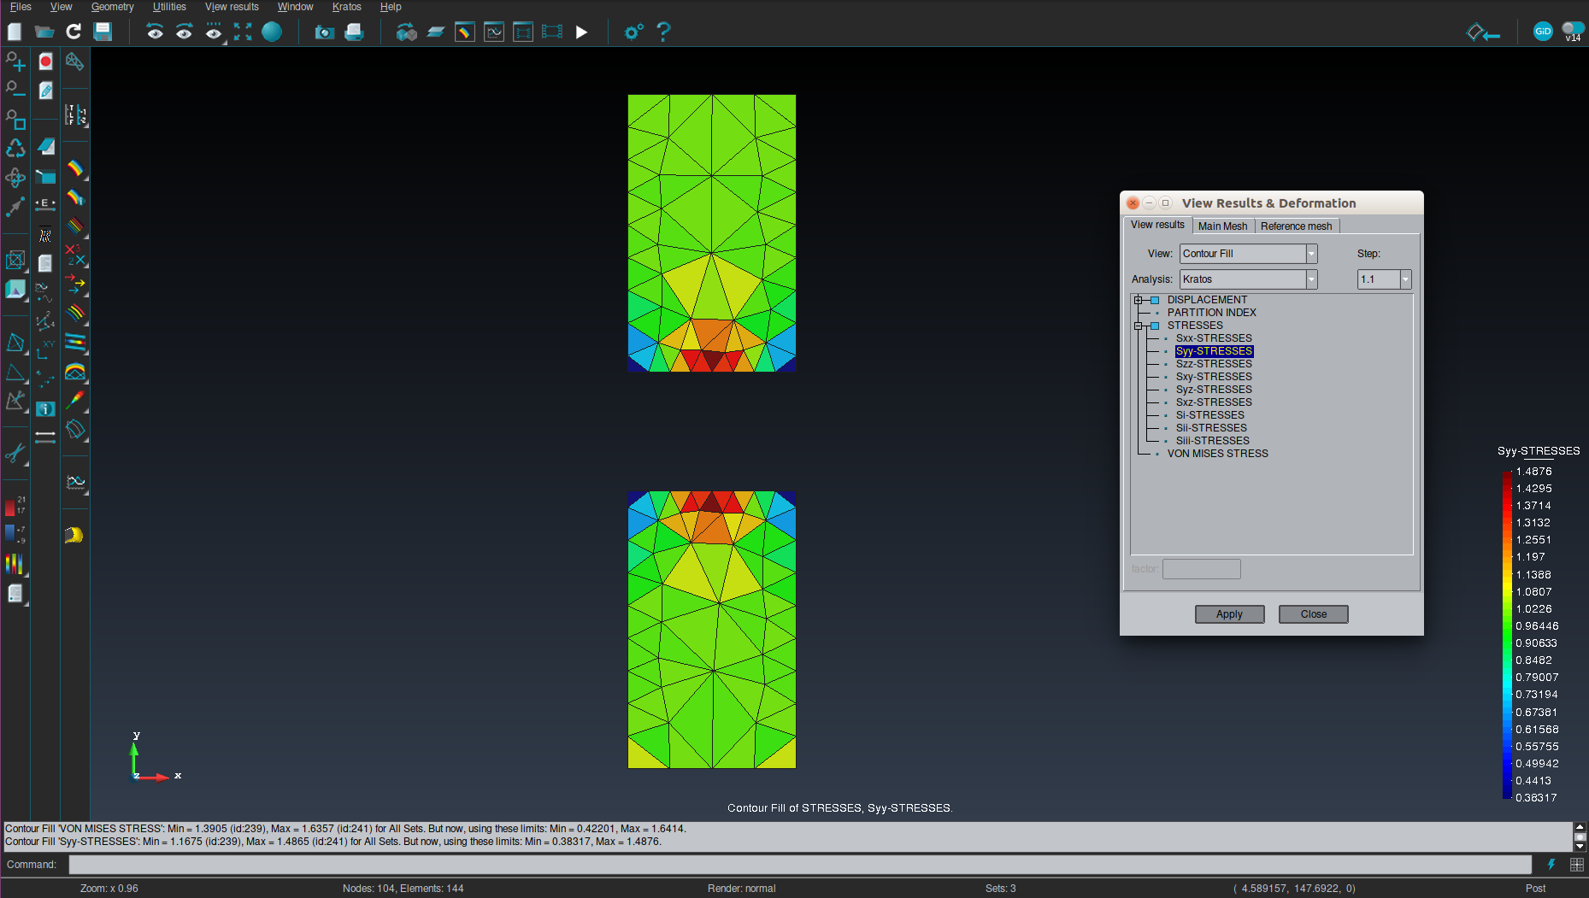Select Szz-STRESSES in results tree

(x=1214, y=364)
